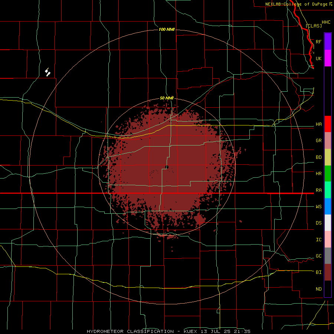Viewport: 334px width, 334px height.
Task: Click the ND legend label
Action: pos(319,289)
